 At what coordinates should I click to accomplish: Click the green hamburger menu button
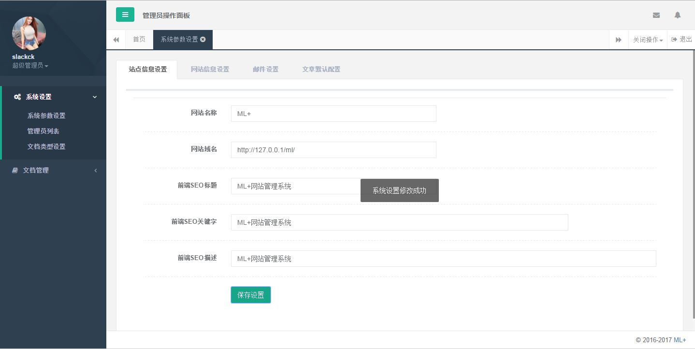point(125,15)
